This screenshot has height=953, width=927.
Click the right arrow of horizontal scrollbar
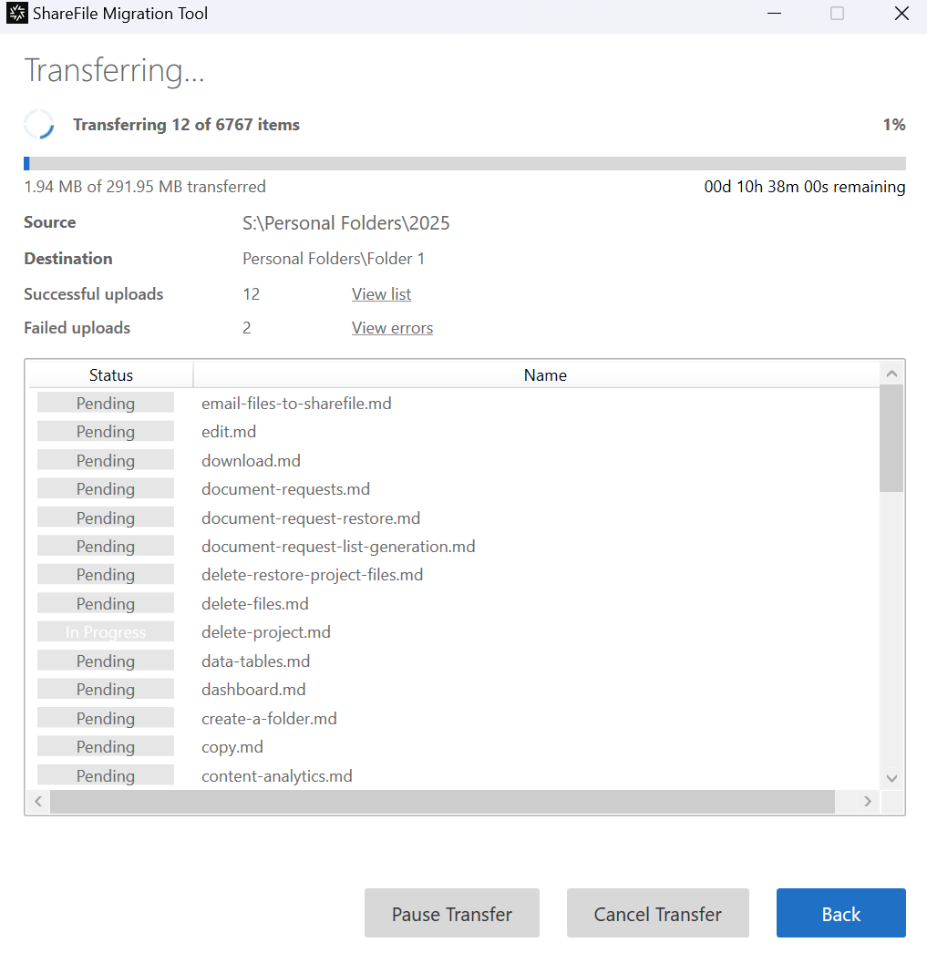[868, 802]
